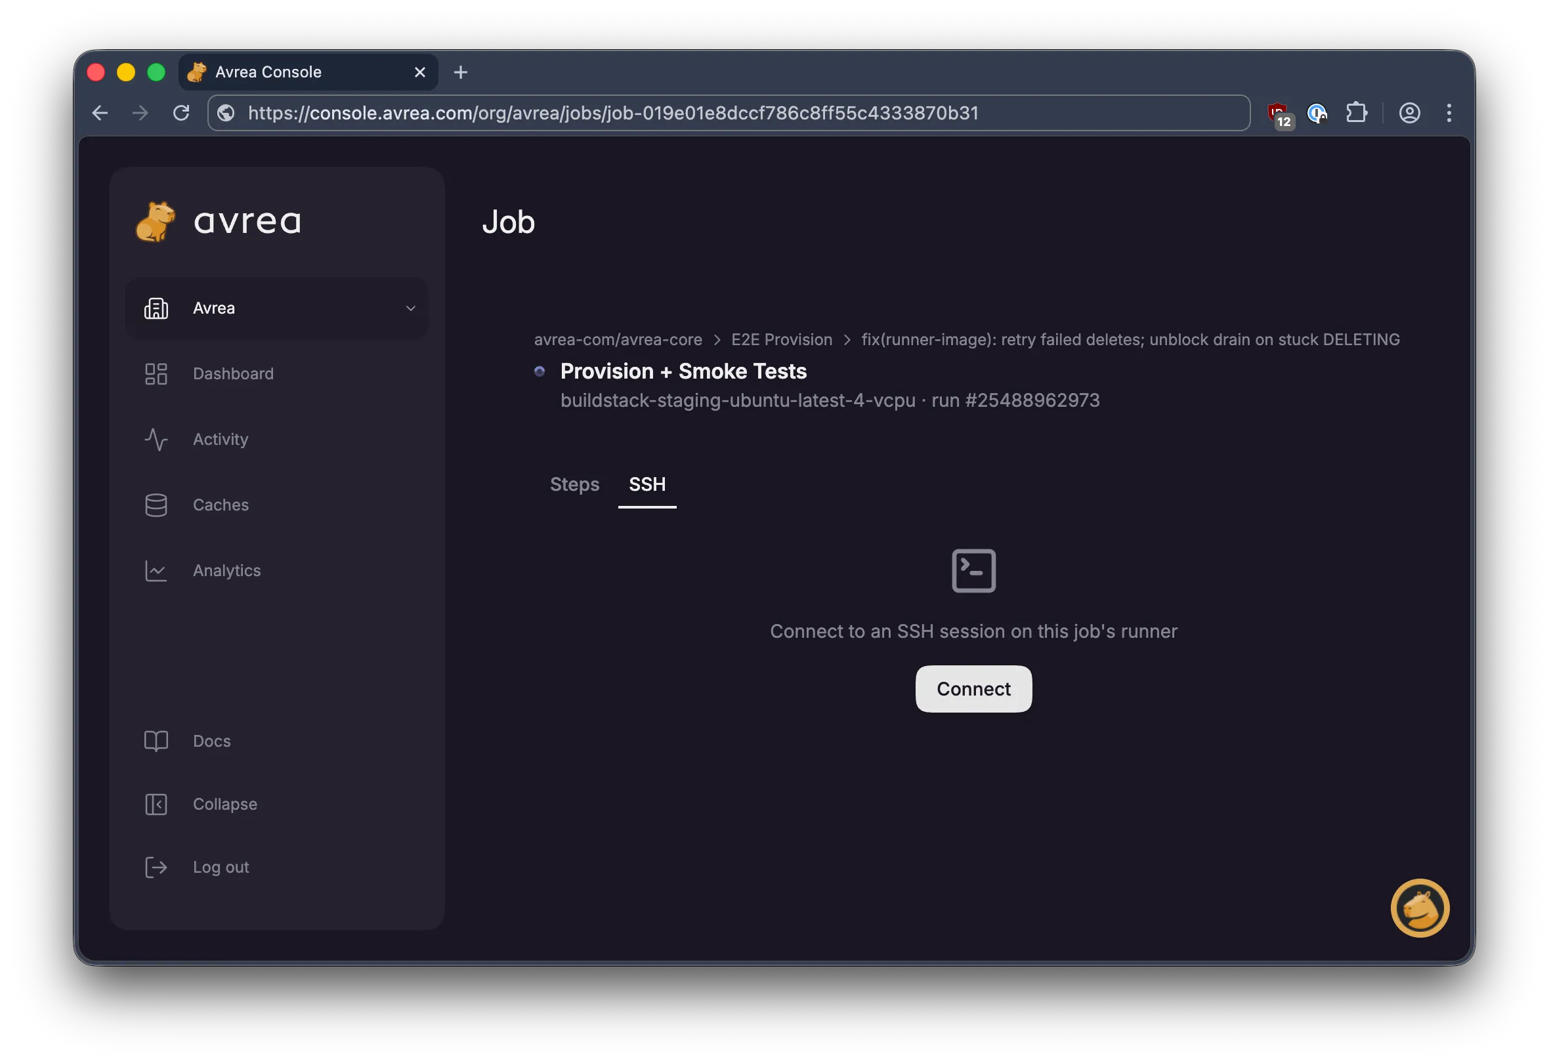
Task: Switch to the Steps tab
Action: 574,484
